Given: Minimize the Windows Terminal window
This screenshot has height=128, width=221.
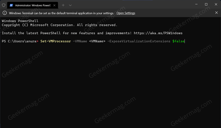Looking at the screenshot, I should tap(196, 4).
